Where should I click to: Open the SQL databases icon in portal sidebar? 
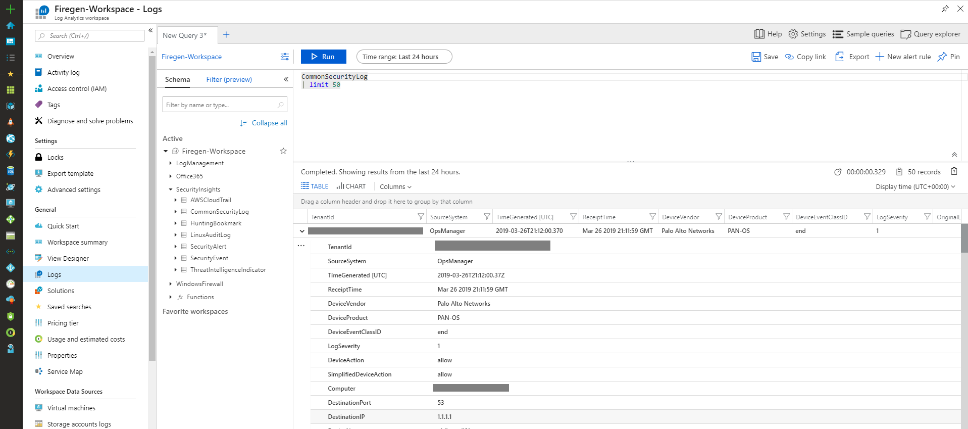[x=10, y=171]
